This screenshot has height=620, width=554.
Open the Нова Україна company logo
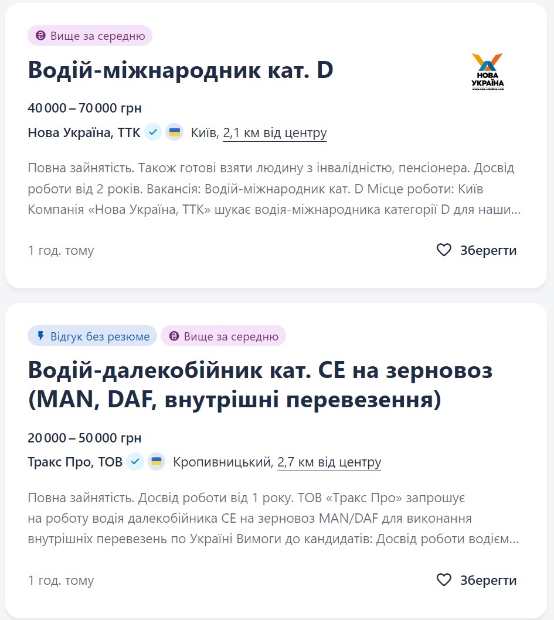tap(487, 72)
